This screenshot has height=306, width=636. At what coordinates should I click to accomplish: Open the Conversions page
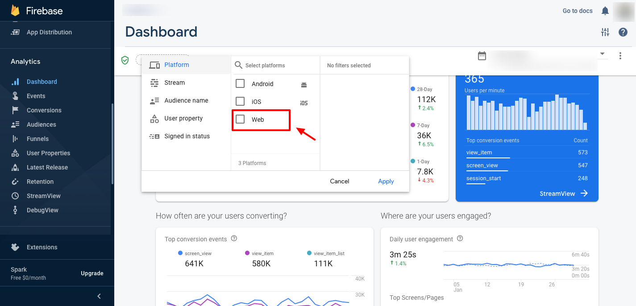pyautogui.click(x=44, y=110)
